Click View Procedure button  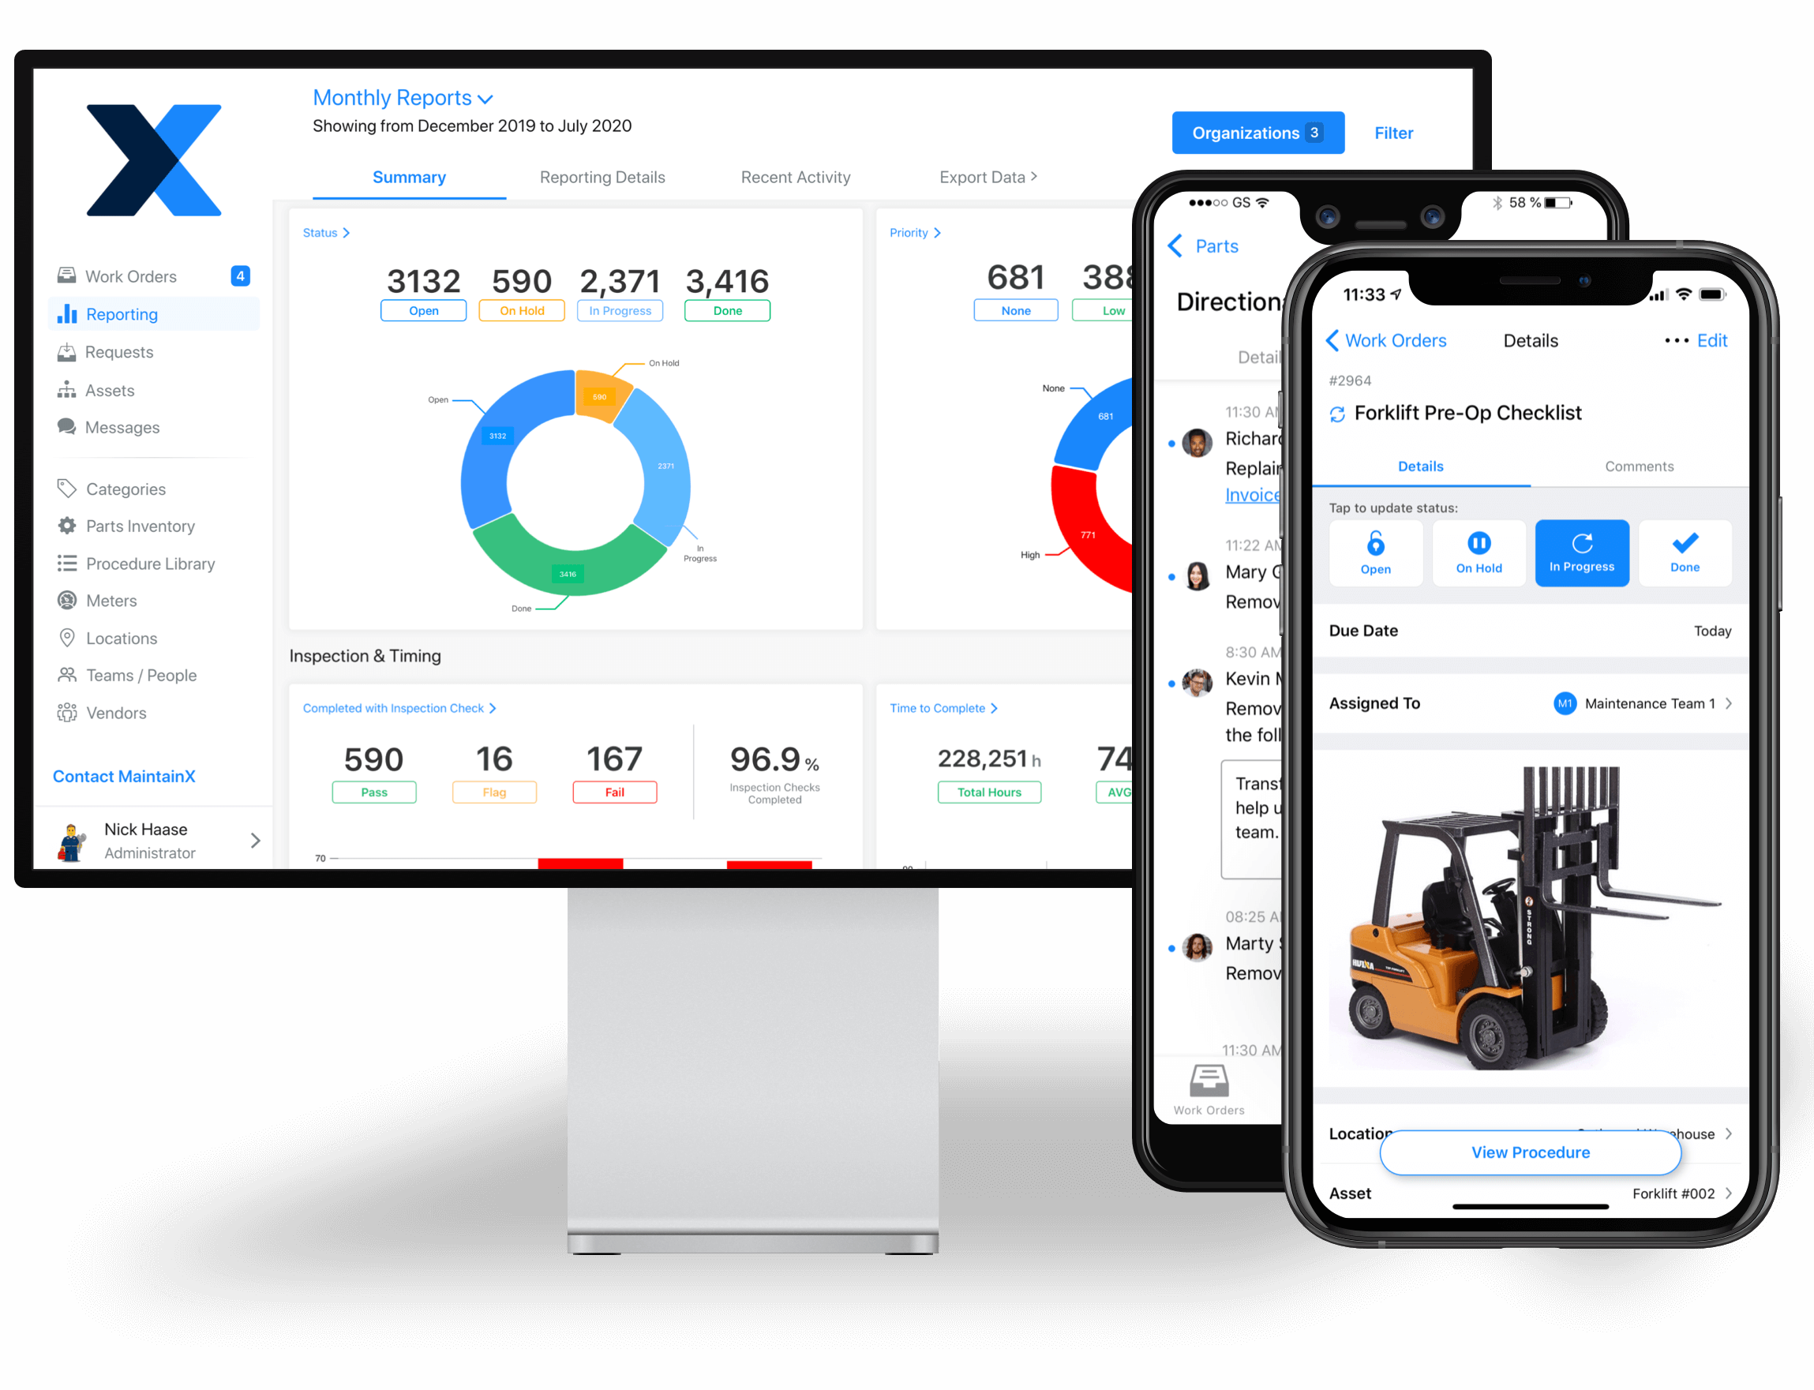click(1531, 1153)
